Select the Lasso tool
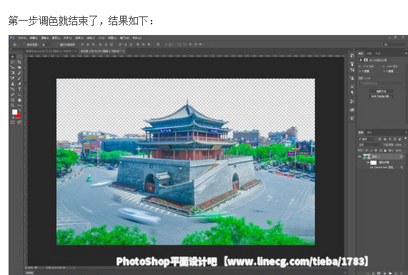This screenshot has width=408, height=275. (x=12, y=62)
